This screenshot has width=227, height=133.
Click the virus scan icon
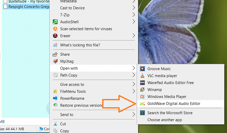coord(55,29)
